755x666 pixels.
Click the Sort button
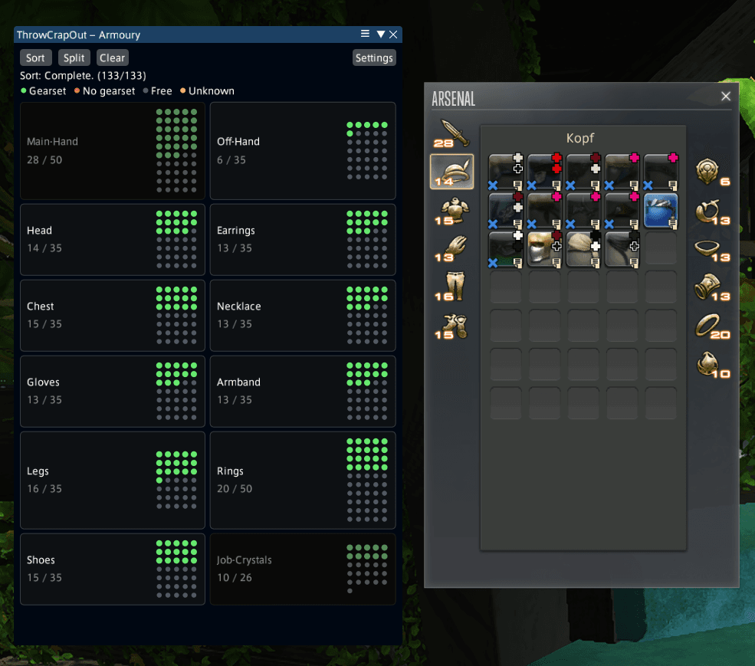coord(35,57)
